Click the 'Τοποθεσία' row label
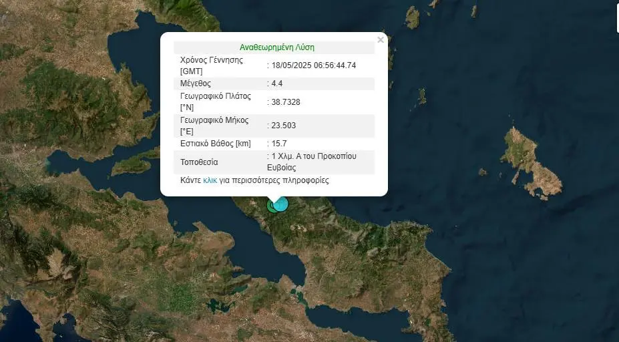This screenshot has width=619, height=342. click(x=199, y=162)
